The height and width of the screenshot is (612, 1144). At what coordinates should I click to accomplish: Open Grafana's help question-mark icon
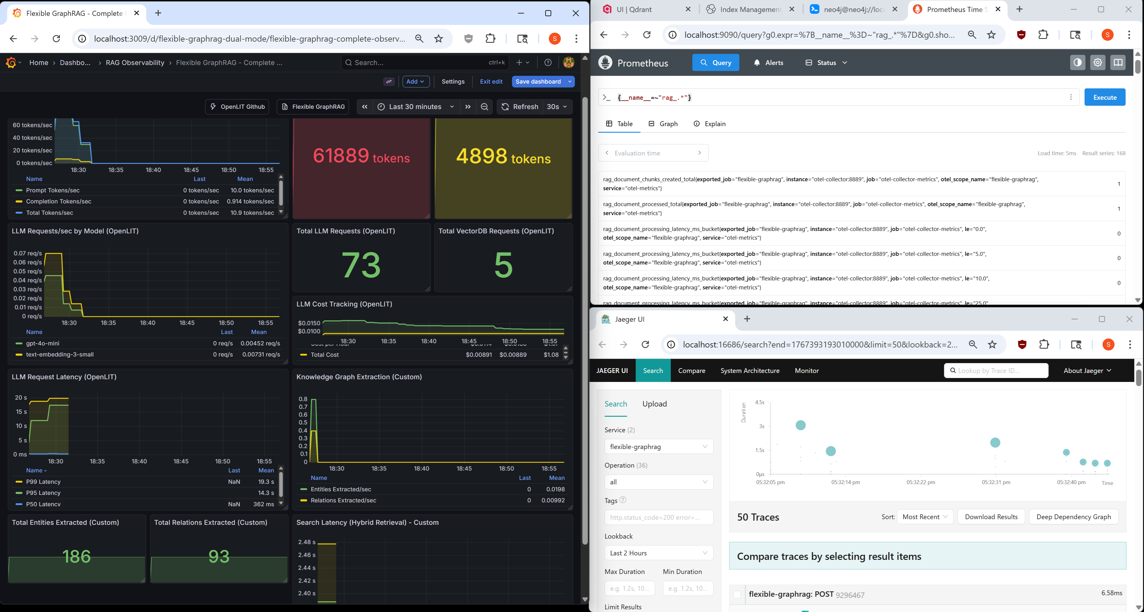[x=548, y=62]
